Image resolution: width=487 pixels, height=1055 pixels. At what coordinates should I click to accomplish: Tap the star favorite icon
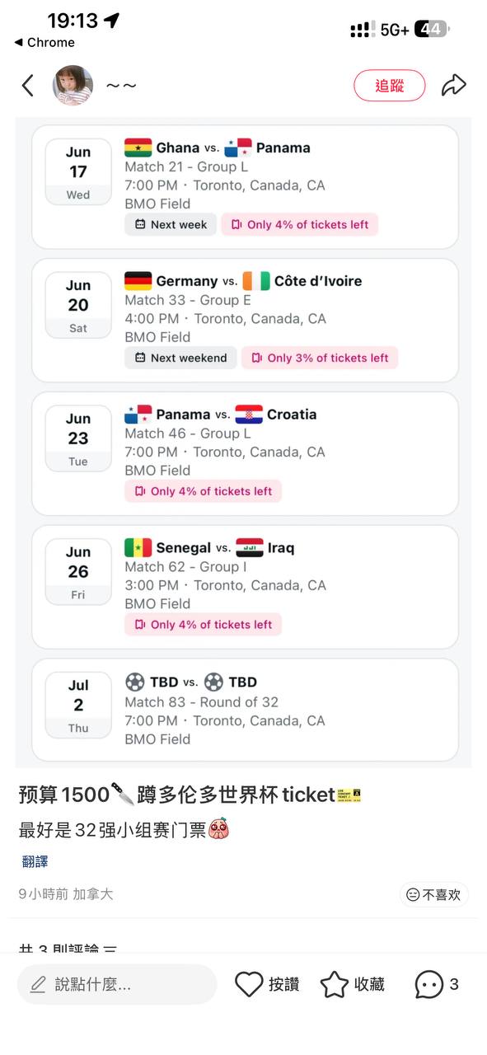334,984
